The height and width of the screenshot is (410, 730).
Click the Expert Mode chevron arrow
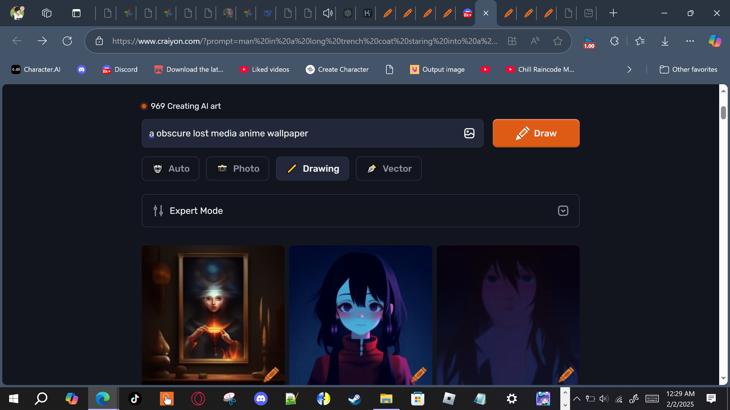(x=563, y=211)
